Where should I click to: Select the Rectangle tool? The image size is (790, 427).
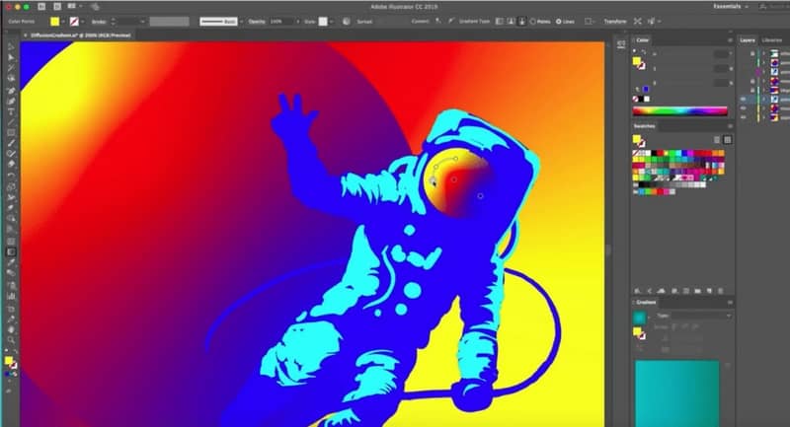coord(11,133)
